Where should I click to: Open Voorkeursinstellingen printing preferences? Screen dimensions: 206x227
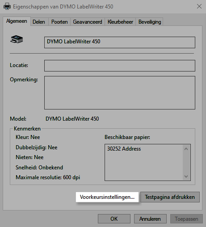click(107, 197)
